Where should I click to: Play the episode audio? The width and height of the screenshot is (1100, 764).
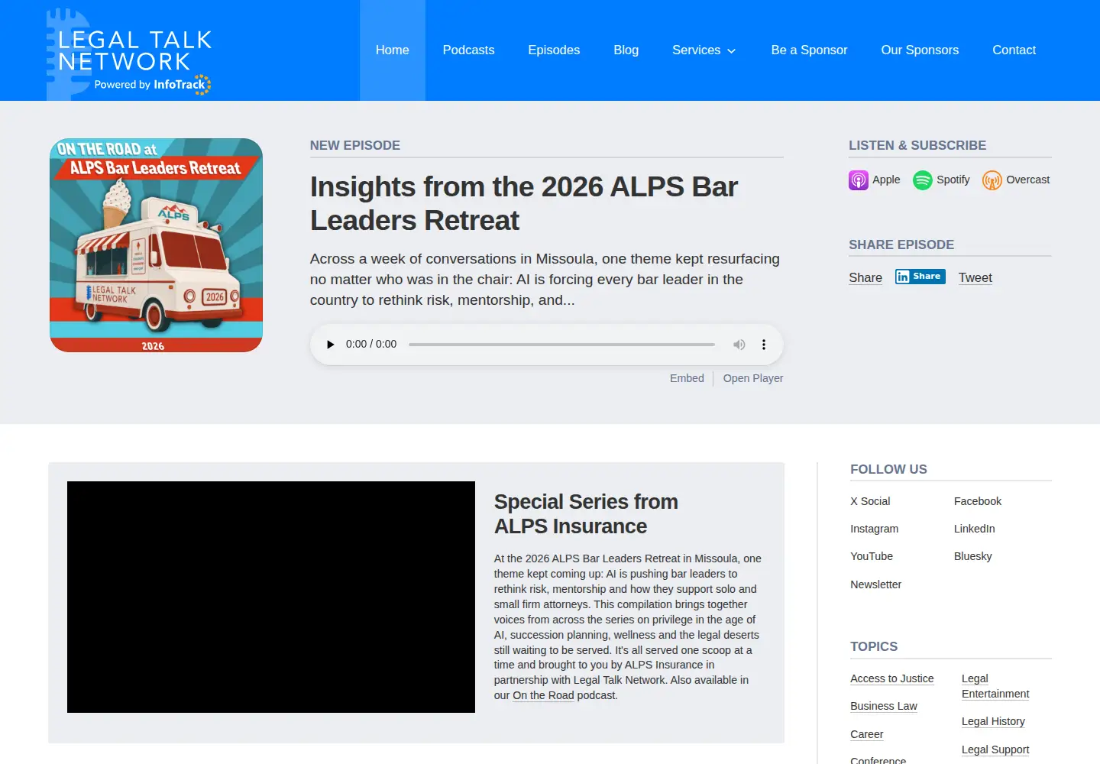(330, 345)
